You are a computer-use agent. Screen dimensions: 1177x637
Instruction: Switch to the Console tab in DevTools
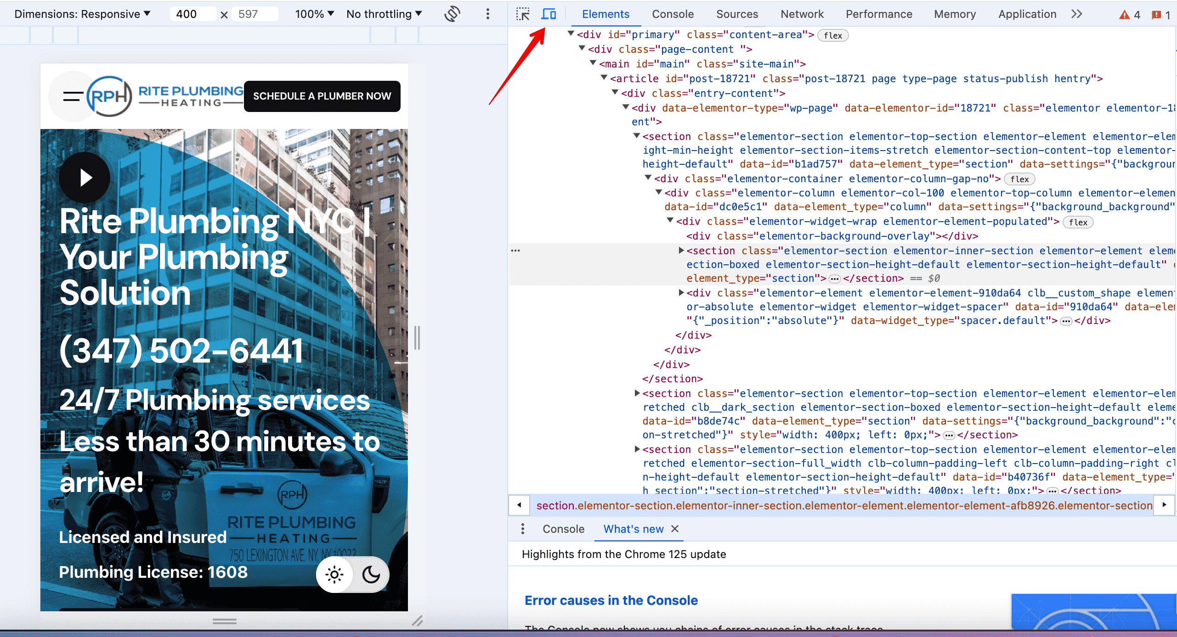pyautogui.click(x=673, y=13)
